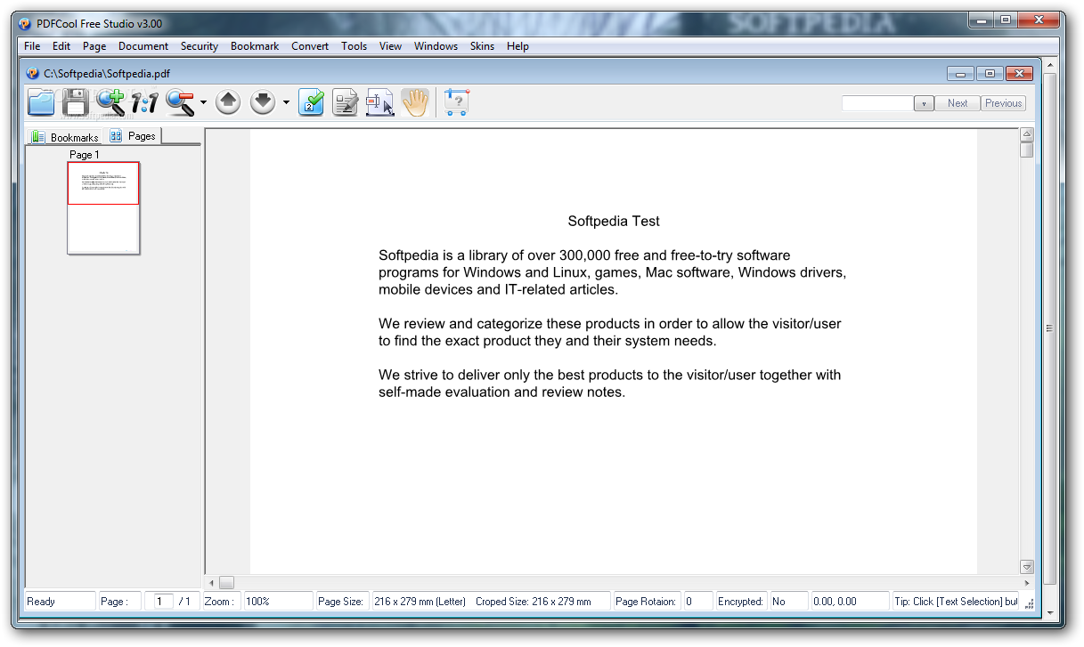
Task: Open the search box dropdown arrow
Action: (924, 103)
